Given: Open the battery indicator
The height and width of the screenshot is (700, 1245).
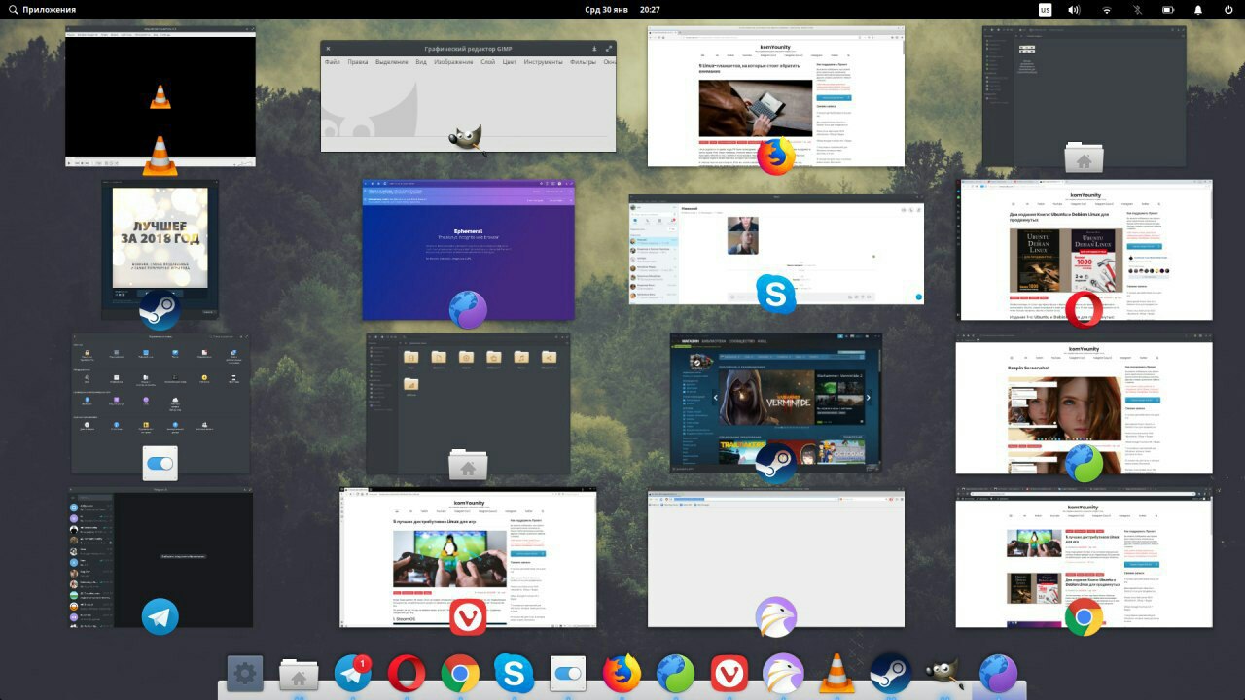Looking at the screenshot, I should pos(1168,9).
